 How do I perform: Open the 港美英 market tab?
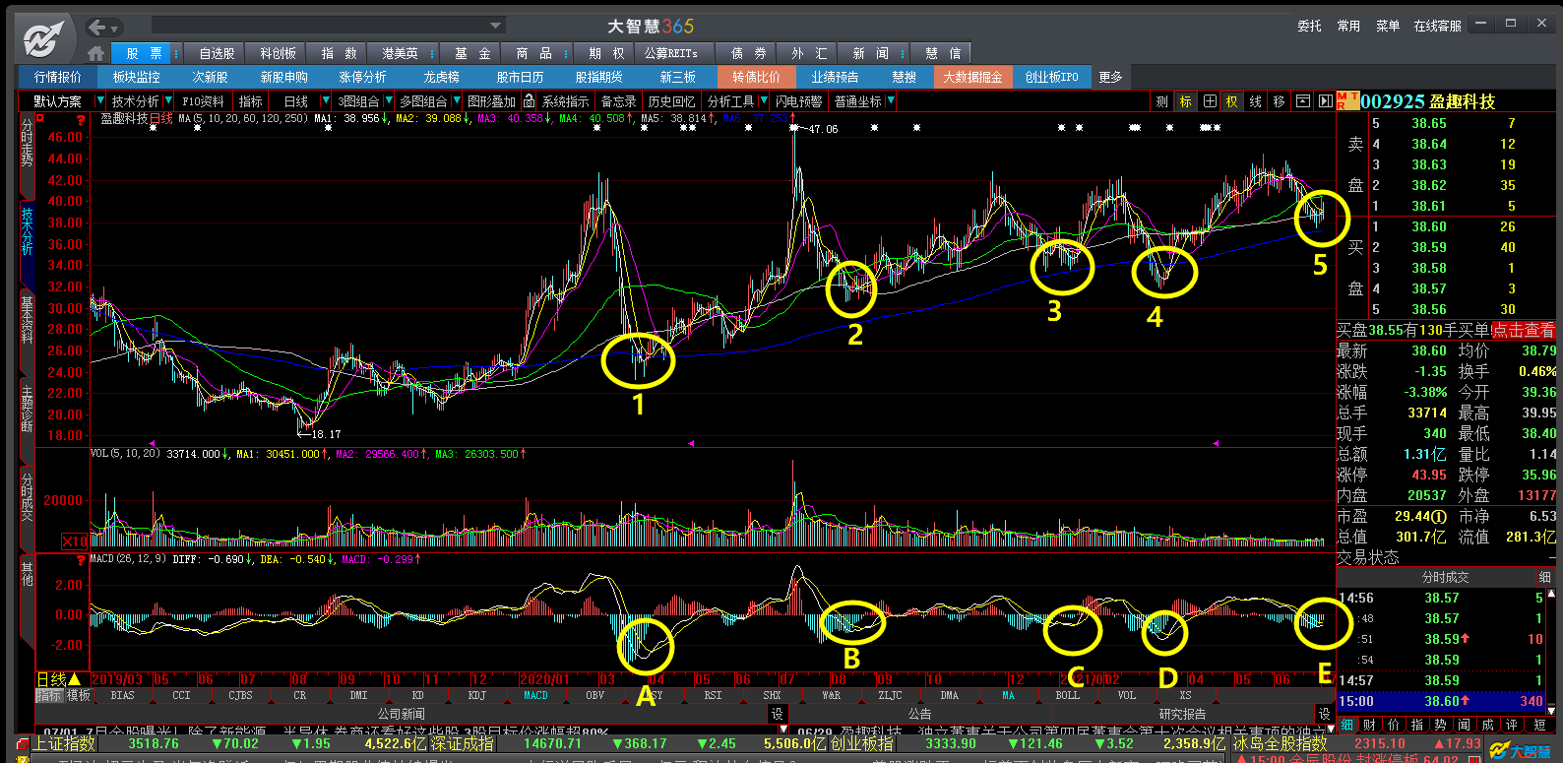click(400, 53)
